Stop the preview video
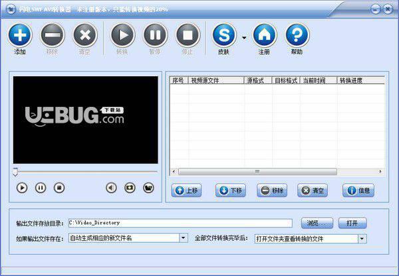 [x=59, y=188]
